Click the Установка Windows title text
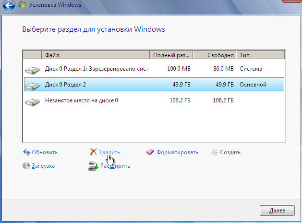This screenshot has width=302, height=223. 55,5
